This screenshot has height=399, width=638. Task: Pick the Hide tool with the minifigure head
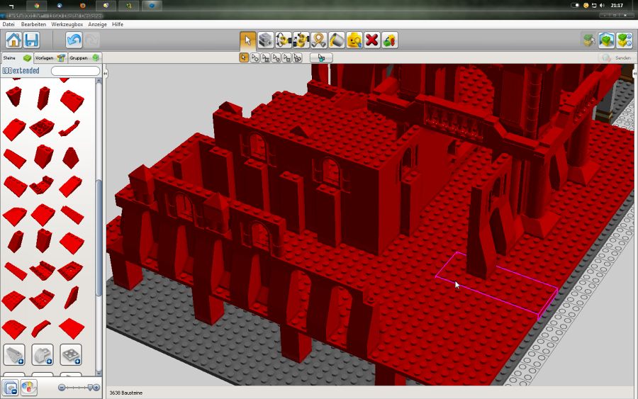point(354,40)
